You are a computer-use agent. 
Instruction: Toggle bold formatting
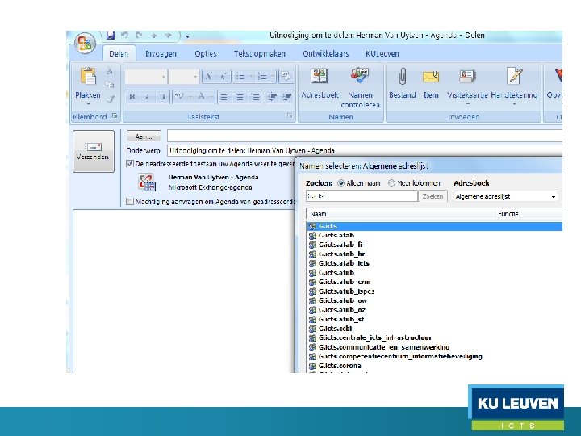pyautogui.click(x=132, y=97)
